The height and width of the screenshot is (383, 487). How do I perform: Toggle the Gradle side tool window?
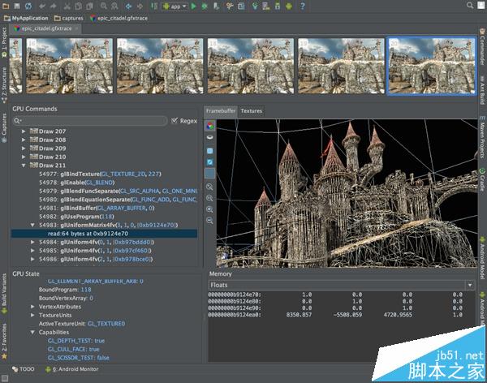(482, 180)
